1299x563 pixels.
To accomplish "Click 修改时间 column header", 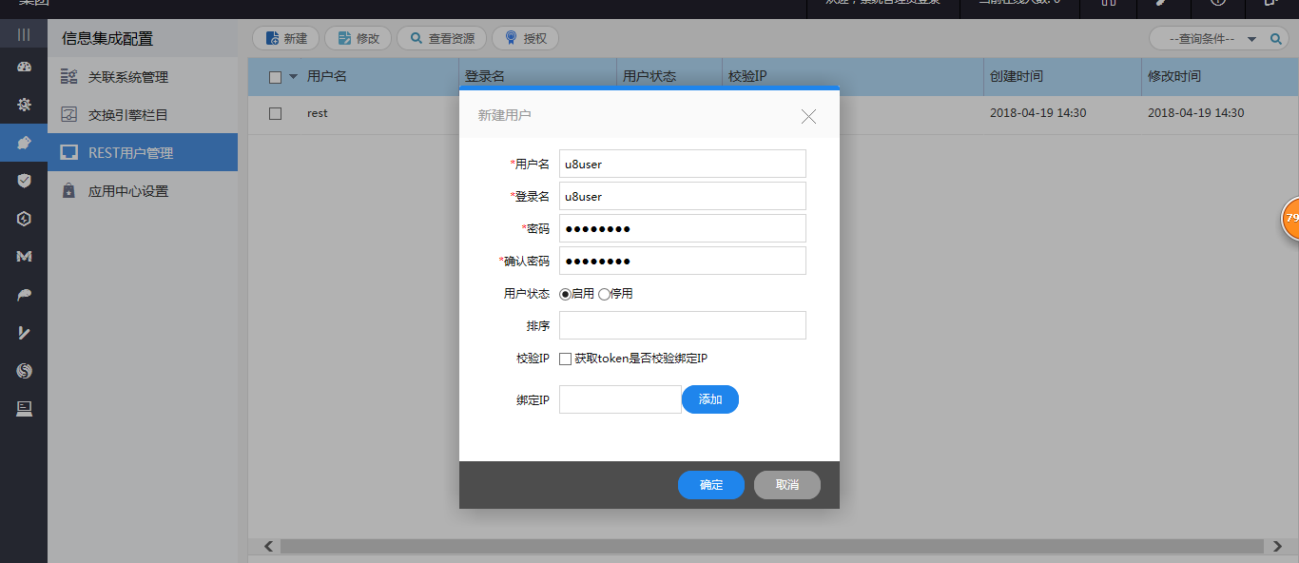I will pos(1174,76).
